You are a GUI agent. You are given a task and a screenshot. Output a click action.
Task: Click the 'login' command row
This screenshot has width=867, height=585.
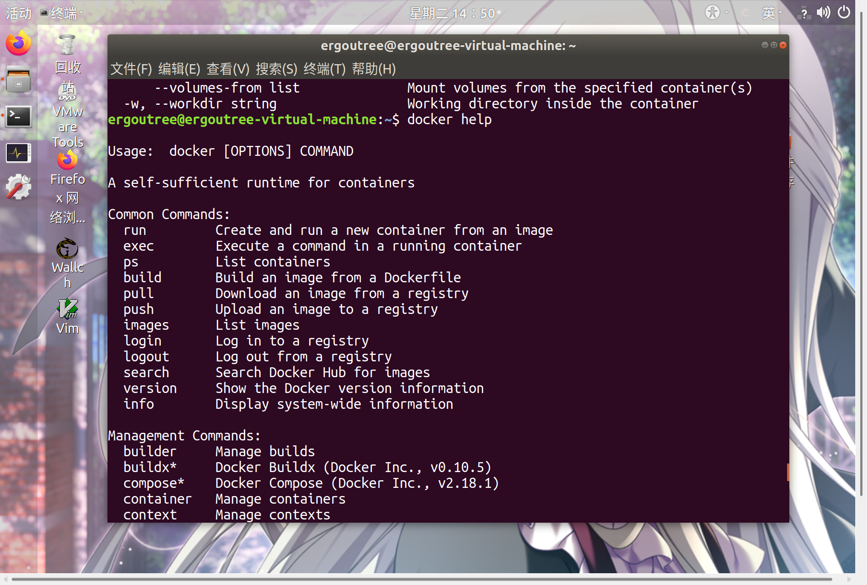tap(246, 341)
